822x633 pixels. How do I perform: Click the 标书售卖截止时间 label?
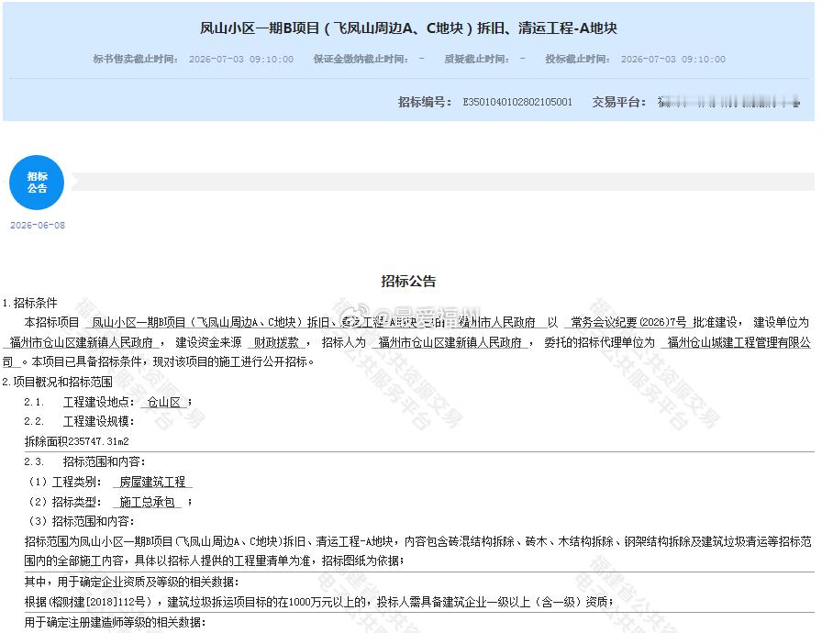(x=135, y=60)
